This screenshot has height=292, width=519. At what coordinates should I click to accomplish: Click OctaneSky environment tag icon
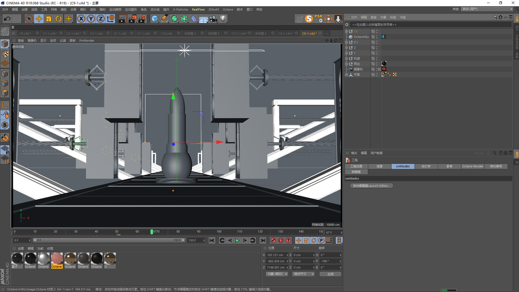point(384,36)
